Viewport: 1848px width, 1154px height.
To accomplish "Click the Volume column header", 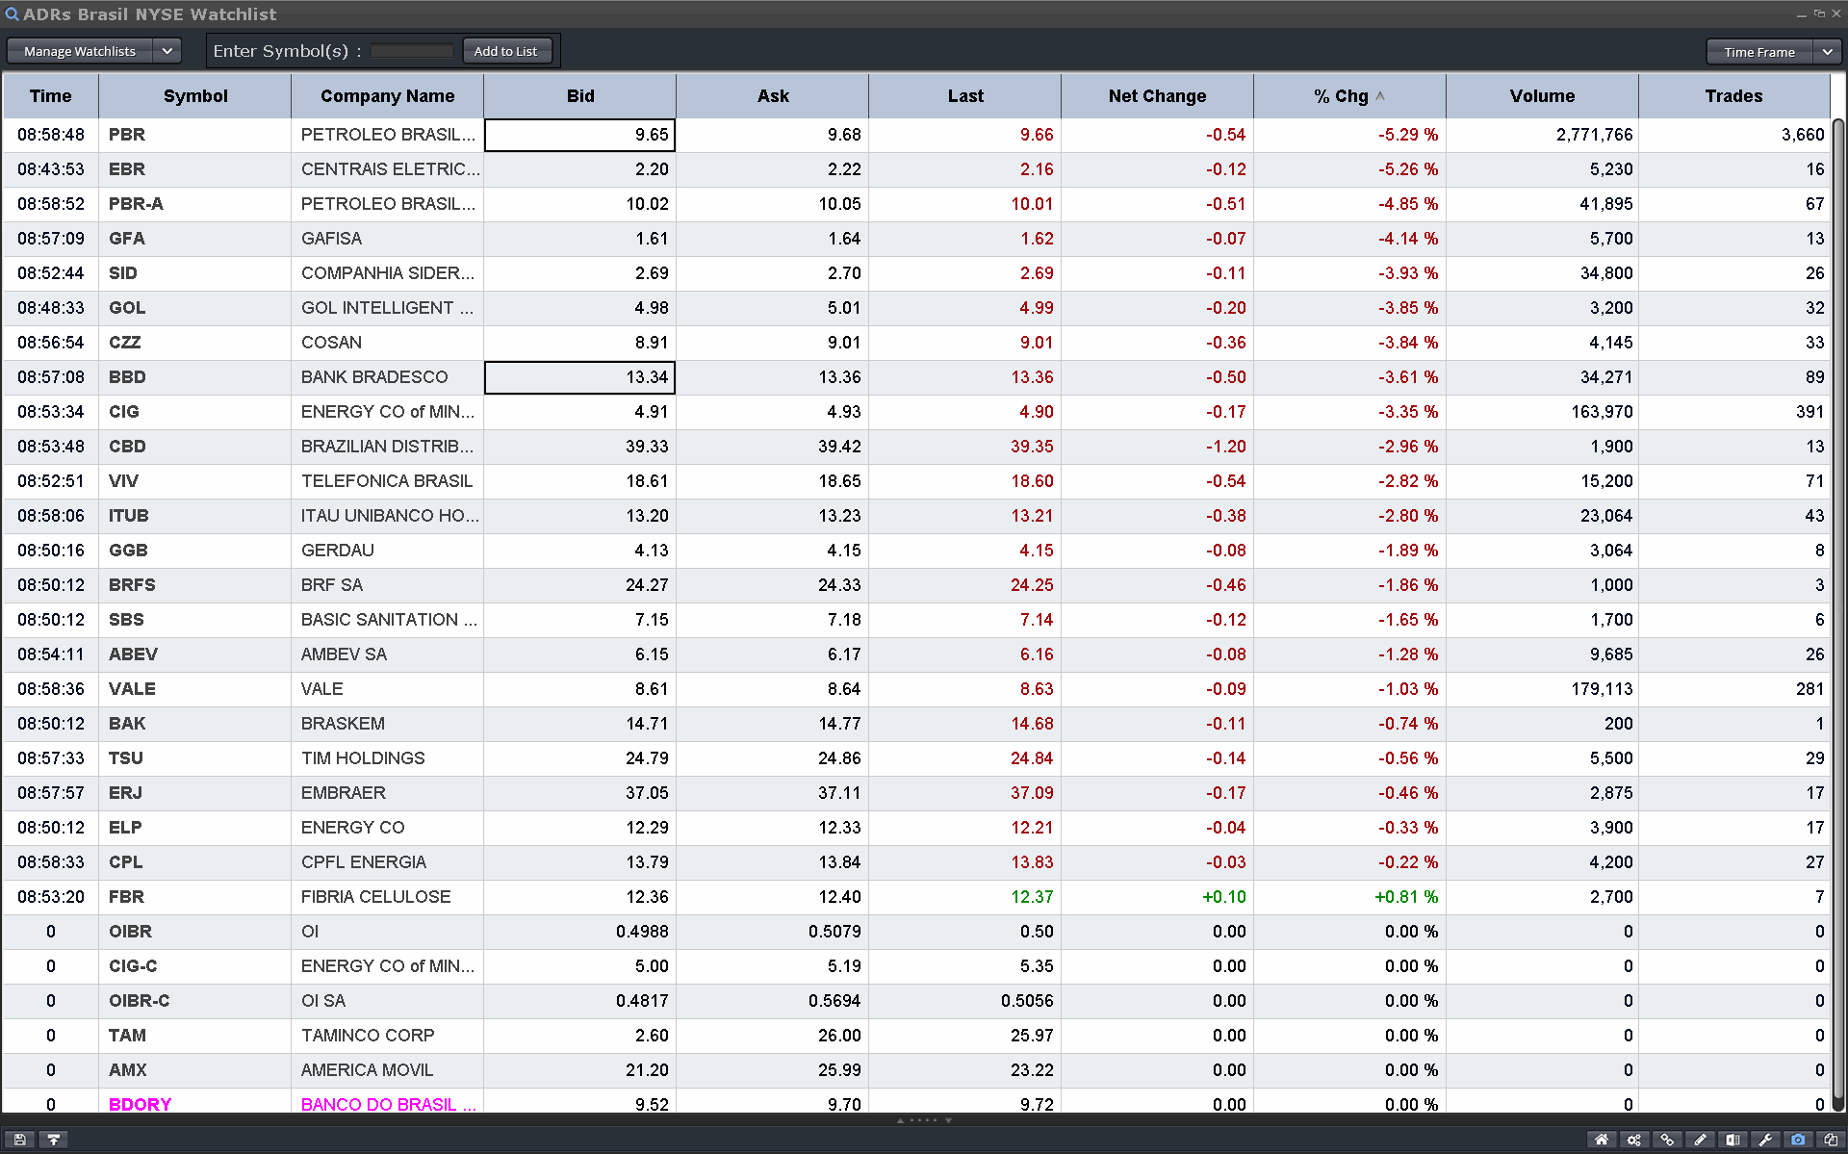I will (1541, 96).
